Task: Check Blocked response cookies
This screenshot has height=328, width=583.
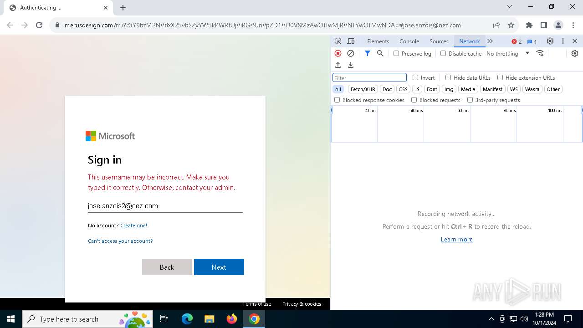Action: pos(337,100)
